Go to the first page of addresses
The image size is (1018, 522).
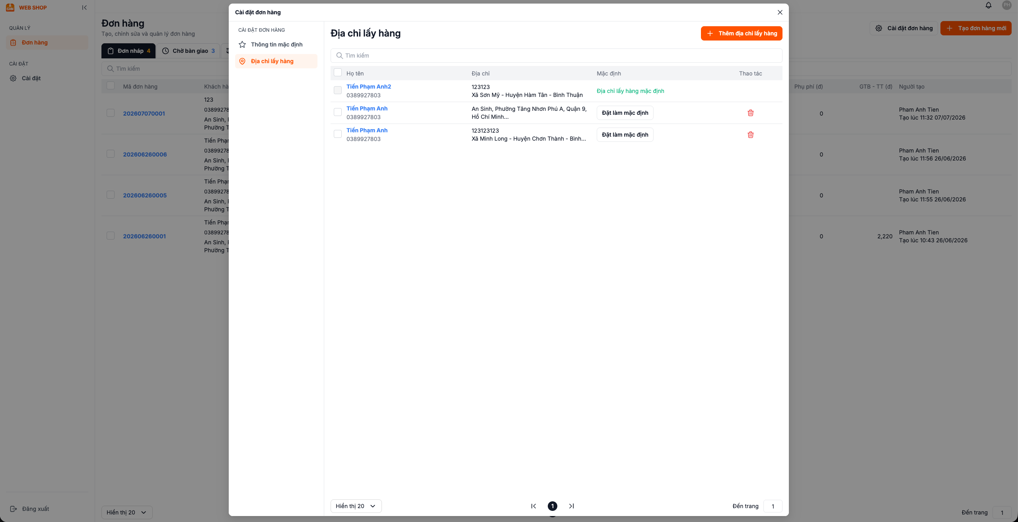point(533,506)
